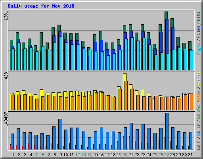The height and width of the screenshot is (159, 203).
Task: Click the 'Files' legend label
Action: (199, 32)
